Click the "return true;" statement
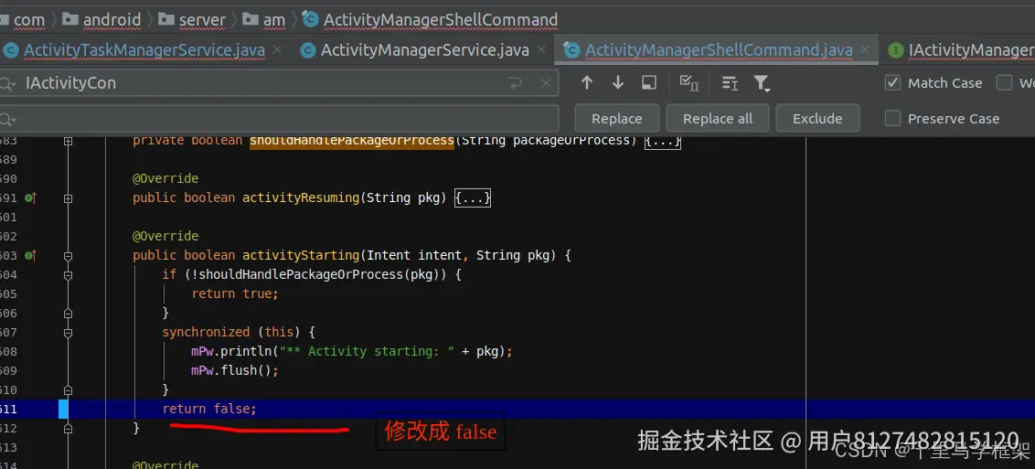Viewport: 1035px width, 469px height. (x=235, y=293)
